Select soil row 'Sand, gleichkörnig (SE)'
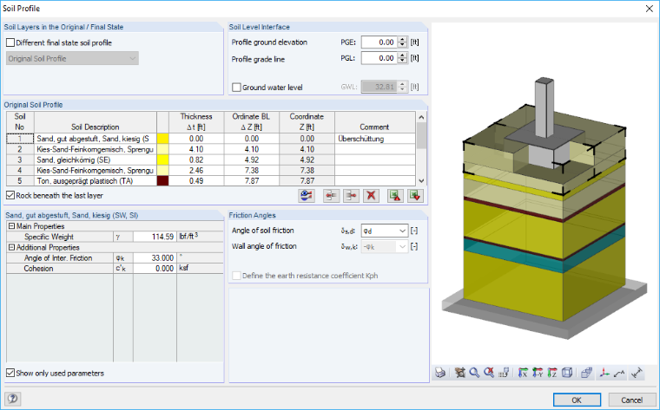Viewport: 660px width, 410px height. [x=96, y=159]
